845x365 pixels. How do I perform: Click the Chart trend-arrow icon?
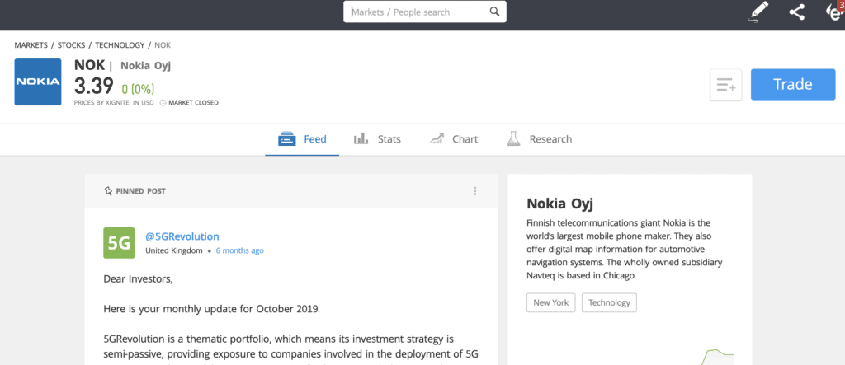point(437,139)
